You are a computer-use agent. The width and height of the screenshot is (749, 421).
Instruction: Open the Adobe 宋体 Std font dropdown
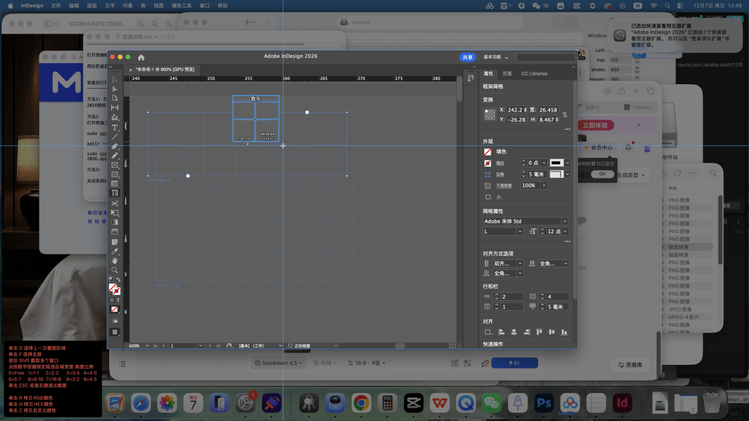click(x=564, y=221)
